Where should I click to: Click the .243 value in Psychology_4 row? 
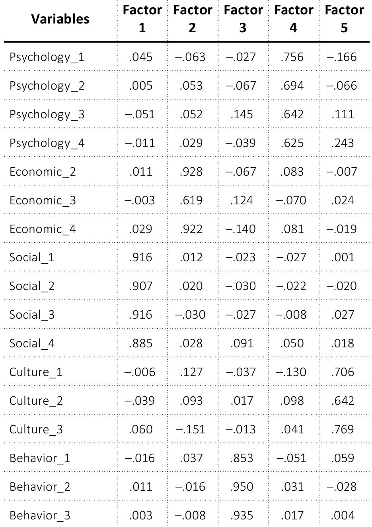[343, 143]
